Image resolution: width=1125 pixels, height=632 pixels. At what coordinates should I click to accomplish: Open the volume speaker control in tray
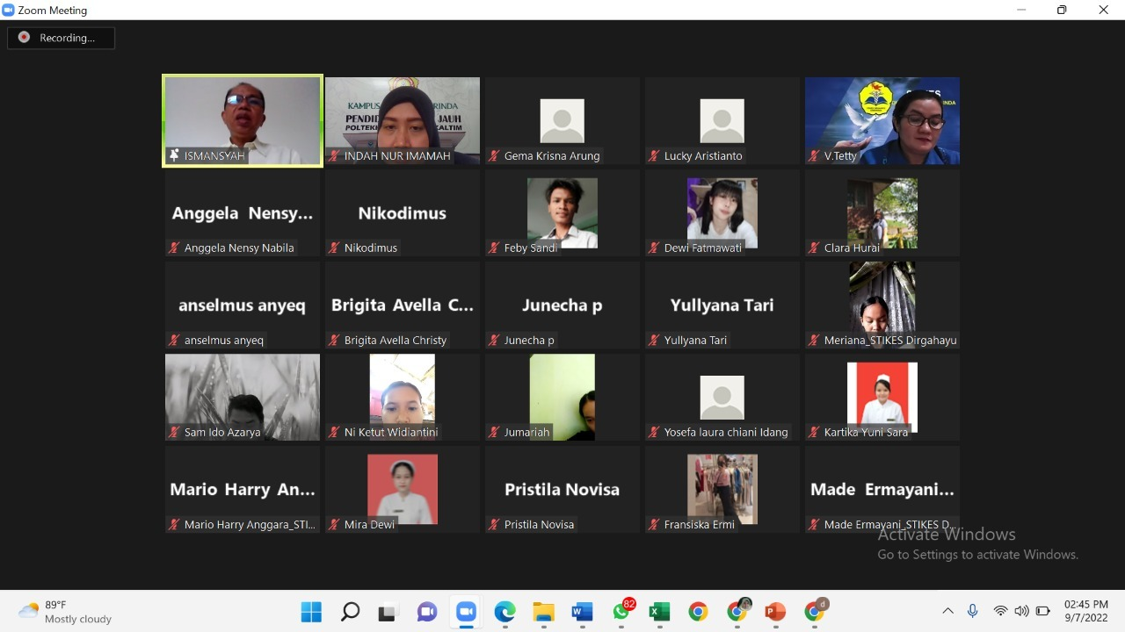pyautogui.click(x=1021, y=611)
